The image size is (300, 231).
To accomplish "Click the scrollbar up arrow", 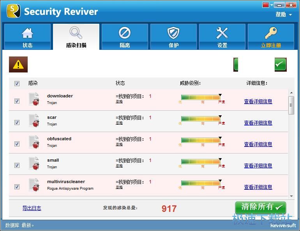I will (x=291, y=93).
